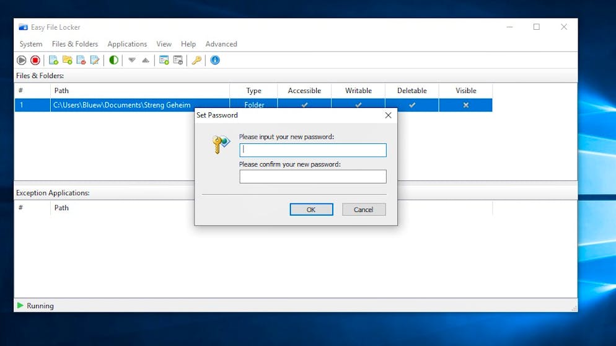Focus the new password input field
The height and width of the screenshot is (346, 616).
coord(313,150)
